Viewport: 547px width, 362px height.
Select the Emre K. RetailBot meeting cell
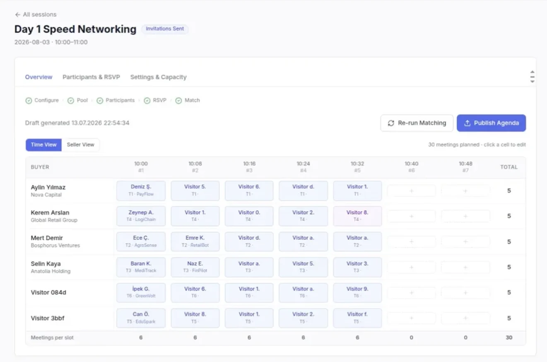point(195,241)
